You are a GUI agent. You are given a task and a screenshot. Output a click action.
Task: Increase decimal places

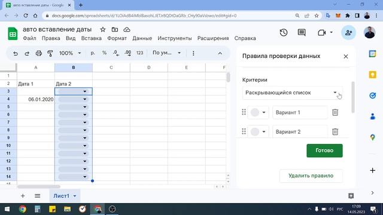(x=127, y=53)
